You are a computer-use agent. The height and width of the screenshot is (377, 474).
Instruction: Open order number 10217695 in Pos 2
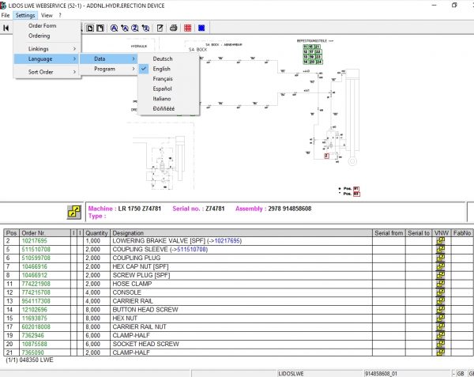34,241
